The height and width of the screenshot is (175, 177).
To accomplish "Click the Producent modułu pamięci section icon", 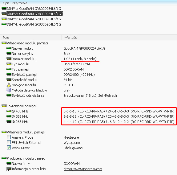I will [4, 158].
